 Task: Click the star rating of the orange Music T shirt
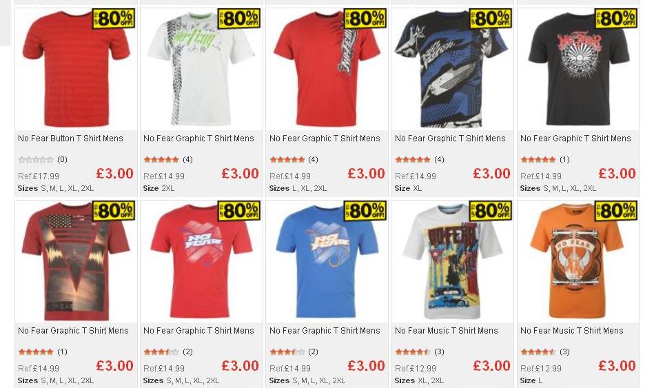point(538,351)
